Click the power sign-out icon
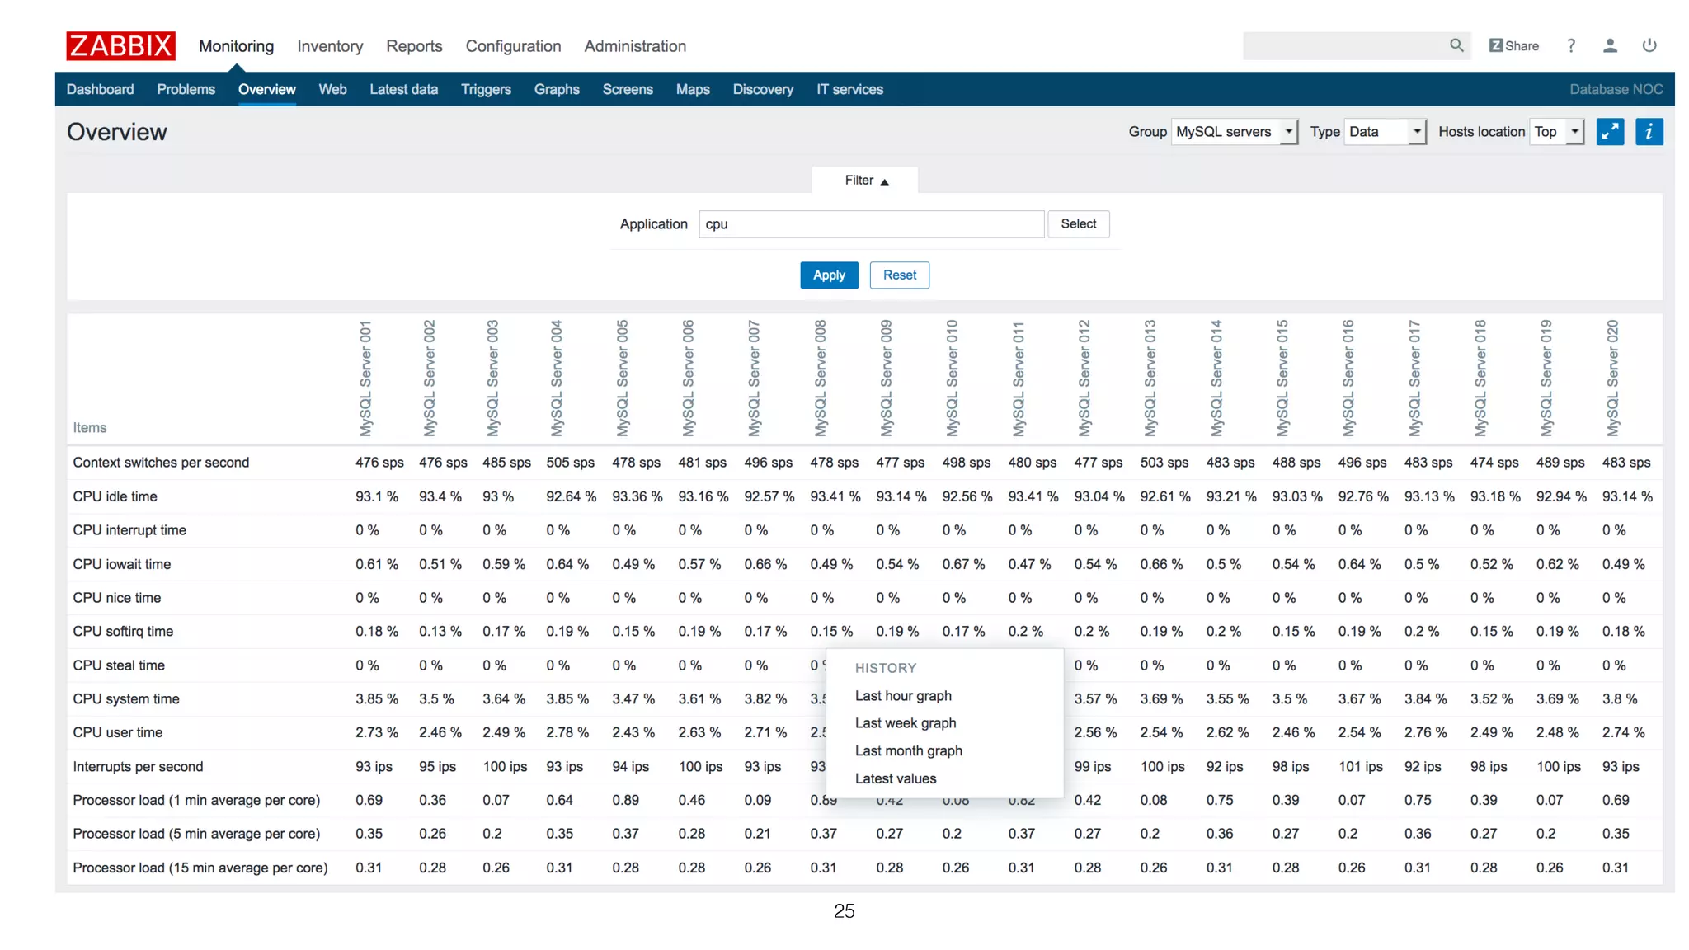Image resolution: width=1689 pixels, height=950 pixels. pos(1649,46)
